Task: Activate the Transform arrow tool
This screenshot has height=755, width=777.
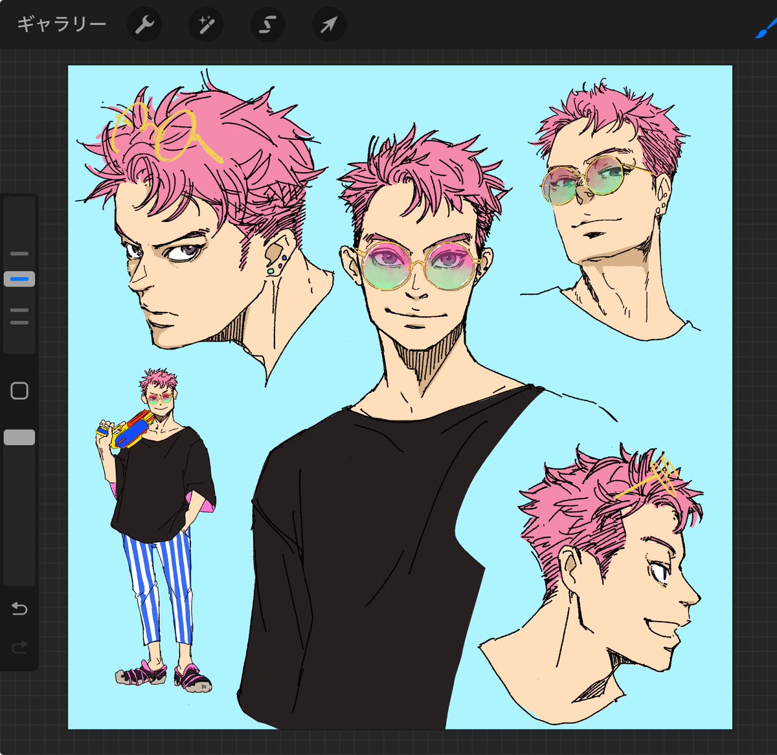Action: 329,25
